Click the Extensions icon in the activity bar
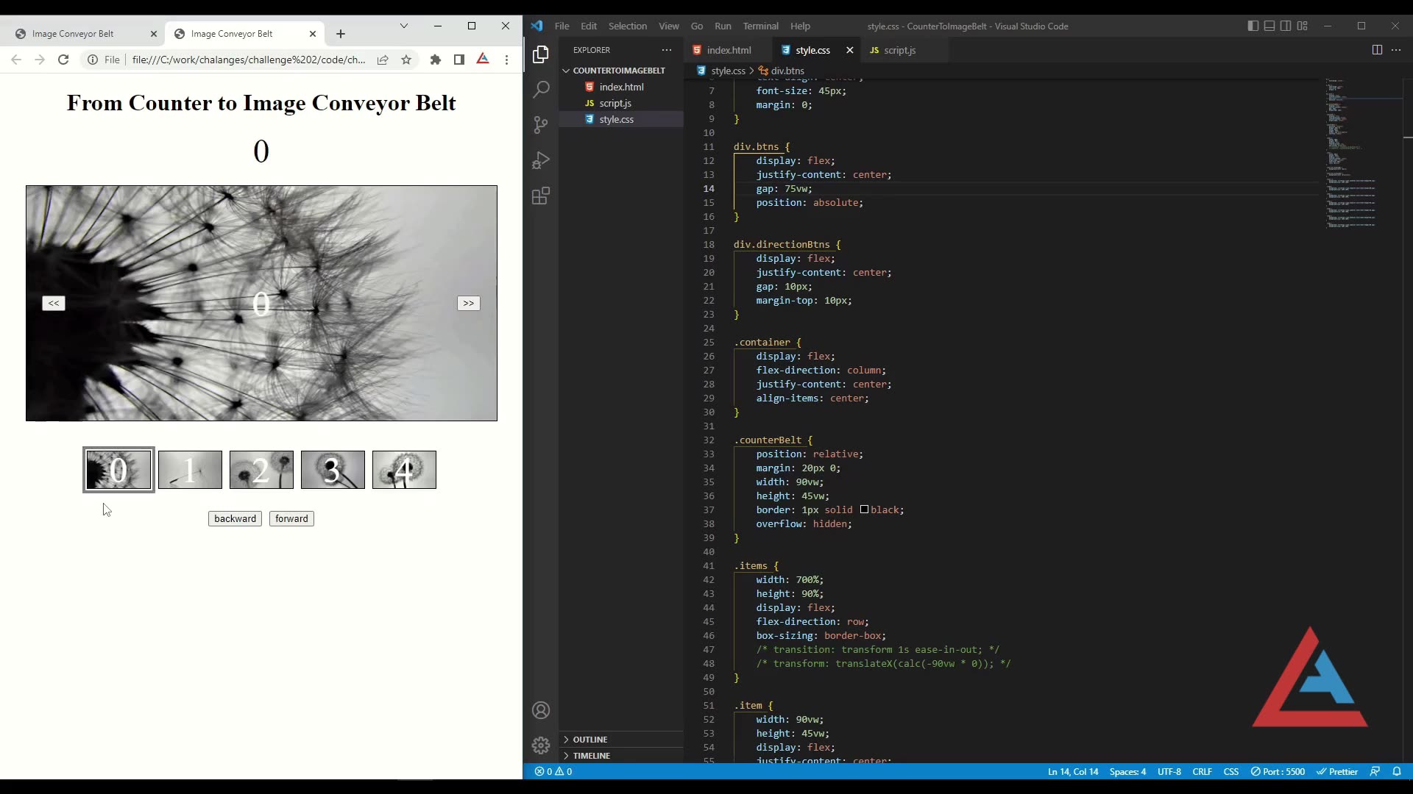 click(x=541, y=196)
